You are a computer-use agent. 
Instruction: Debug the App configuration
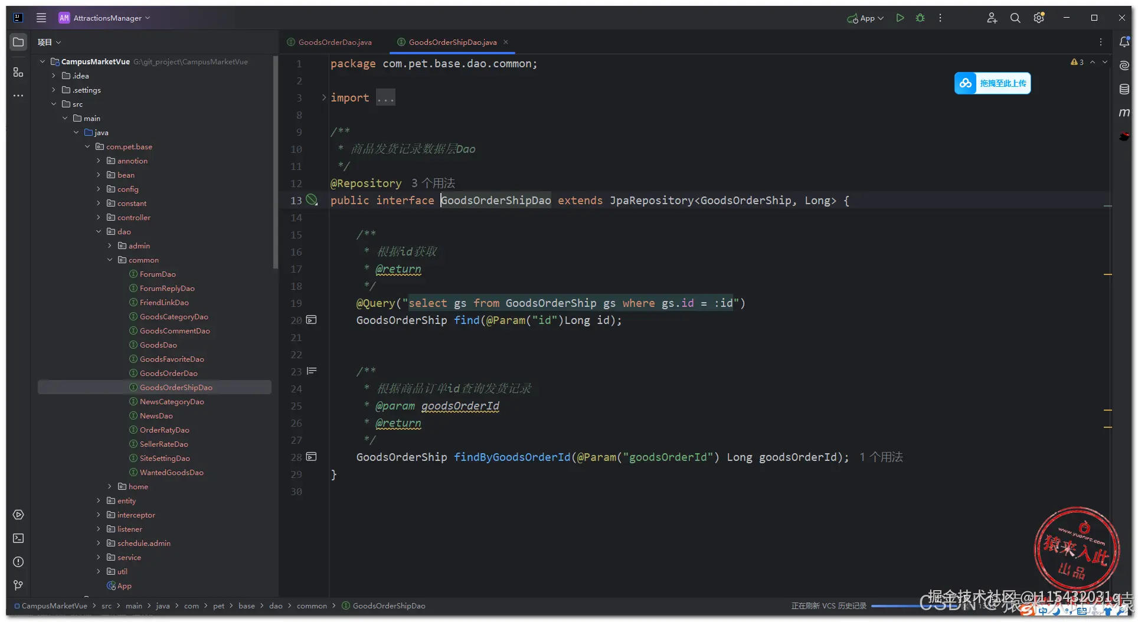(920, 18)
